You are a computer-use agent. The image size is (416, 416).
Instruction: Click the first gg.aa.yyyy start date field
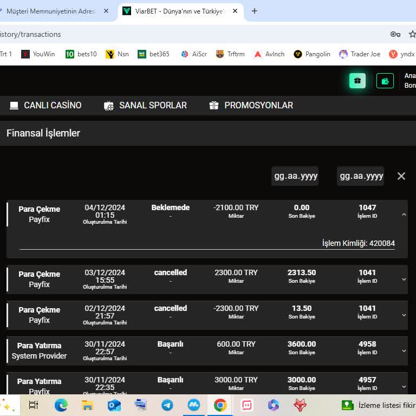click(295, 176)
